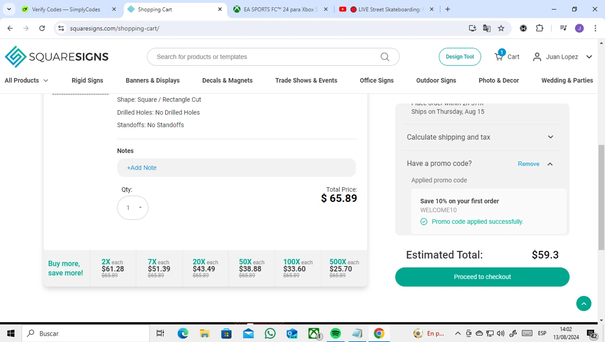The width and height of the screenshot is (605, 342).
Task: Collapse the promo code section
Action: coord(550,164)
